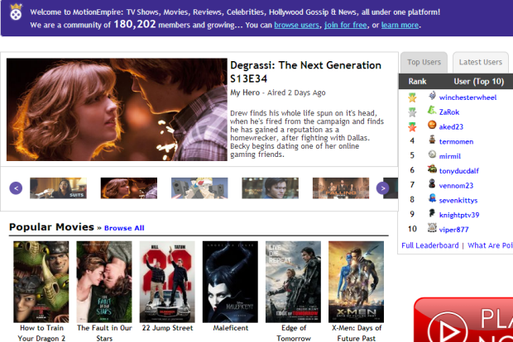The width and height of the screenshot is (513, 342).
Task: Open aked23's user profile link
Action: 451,127
